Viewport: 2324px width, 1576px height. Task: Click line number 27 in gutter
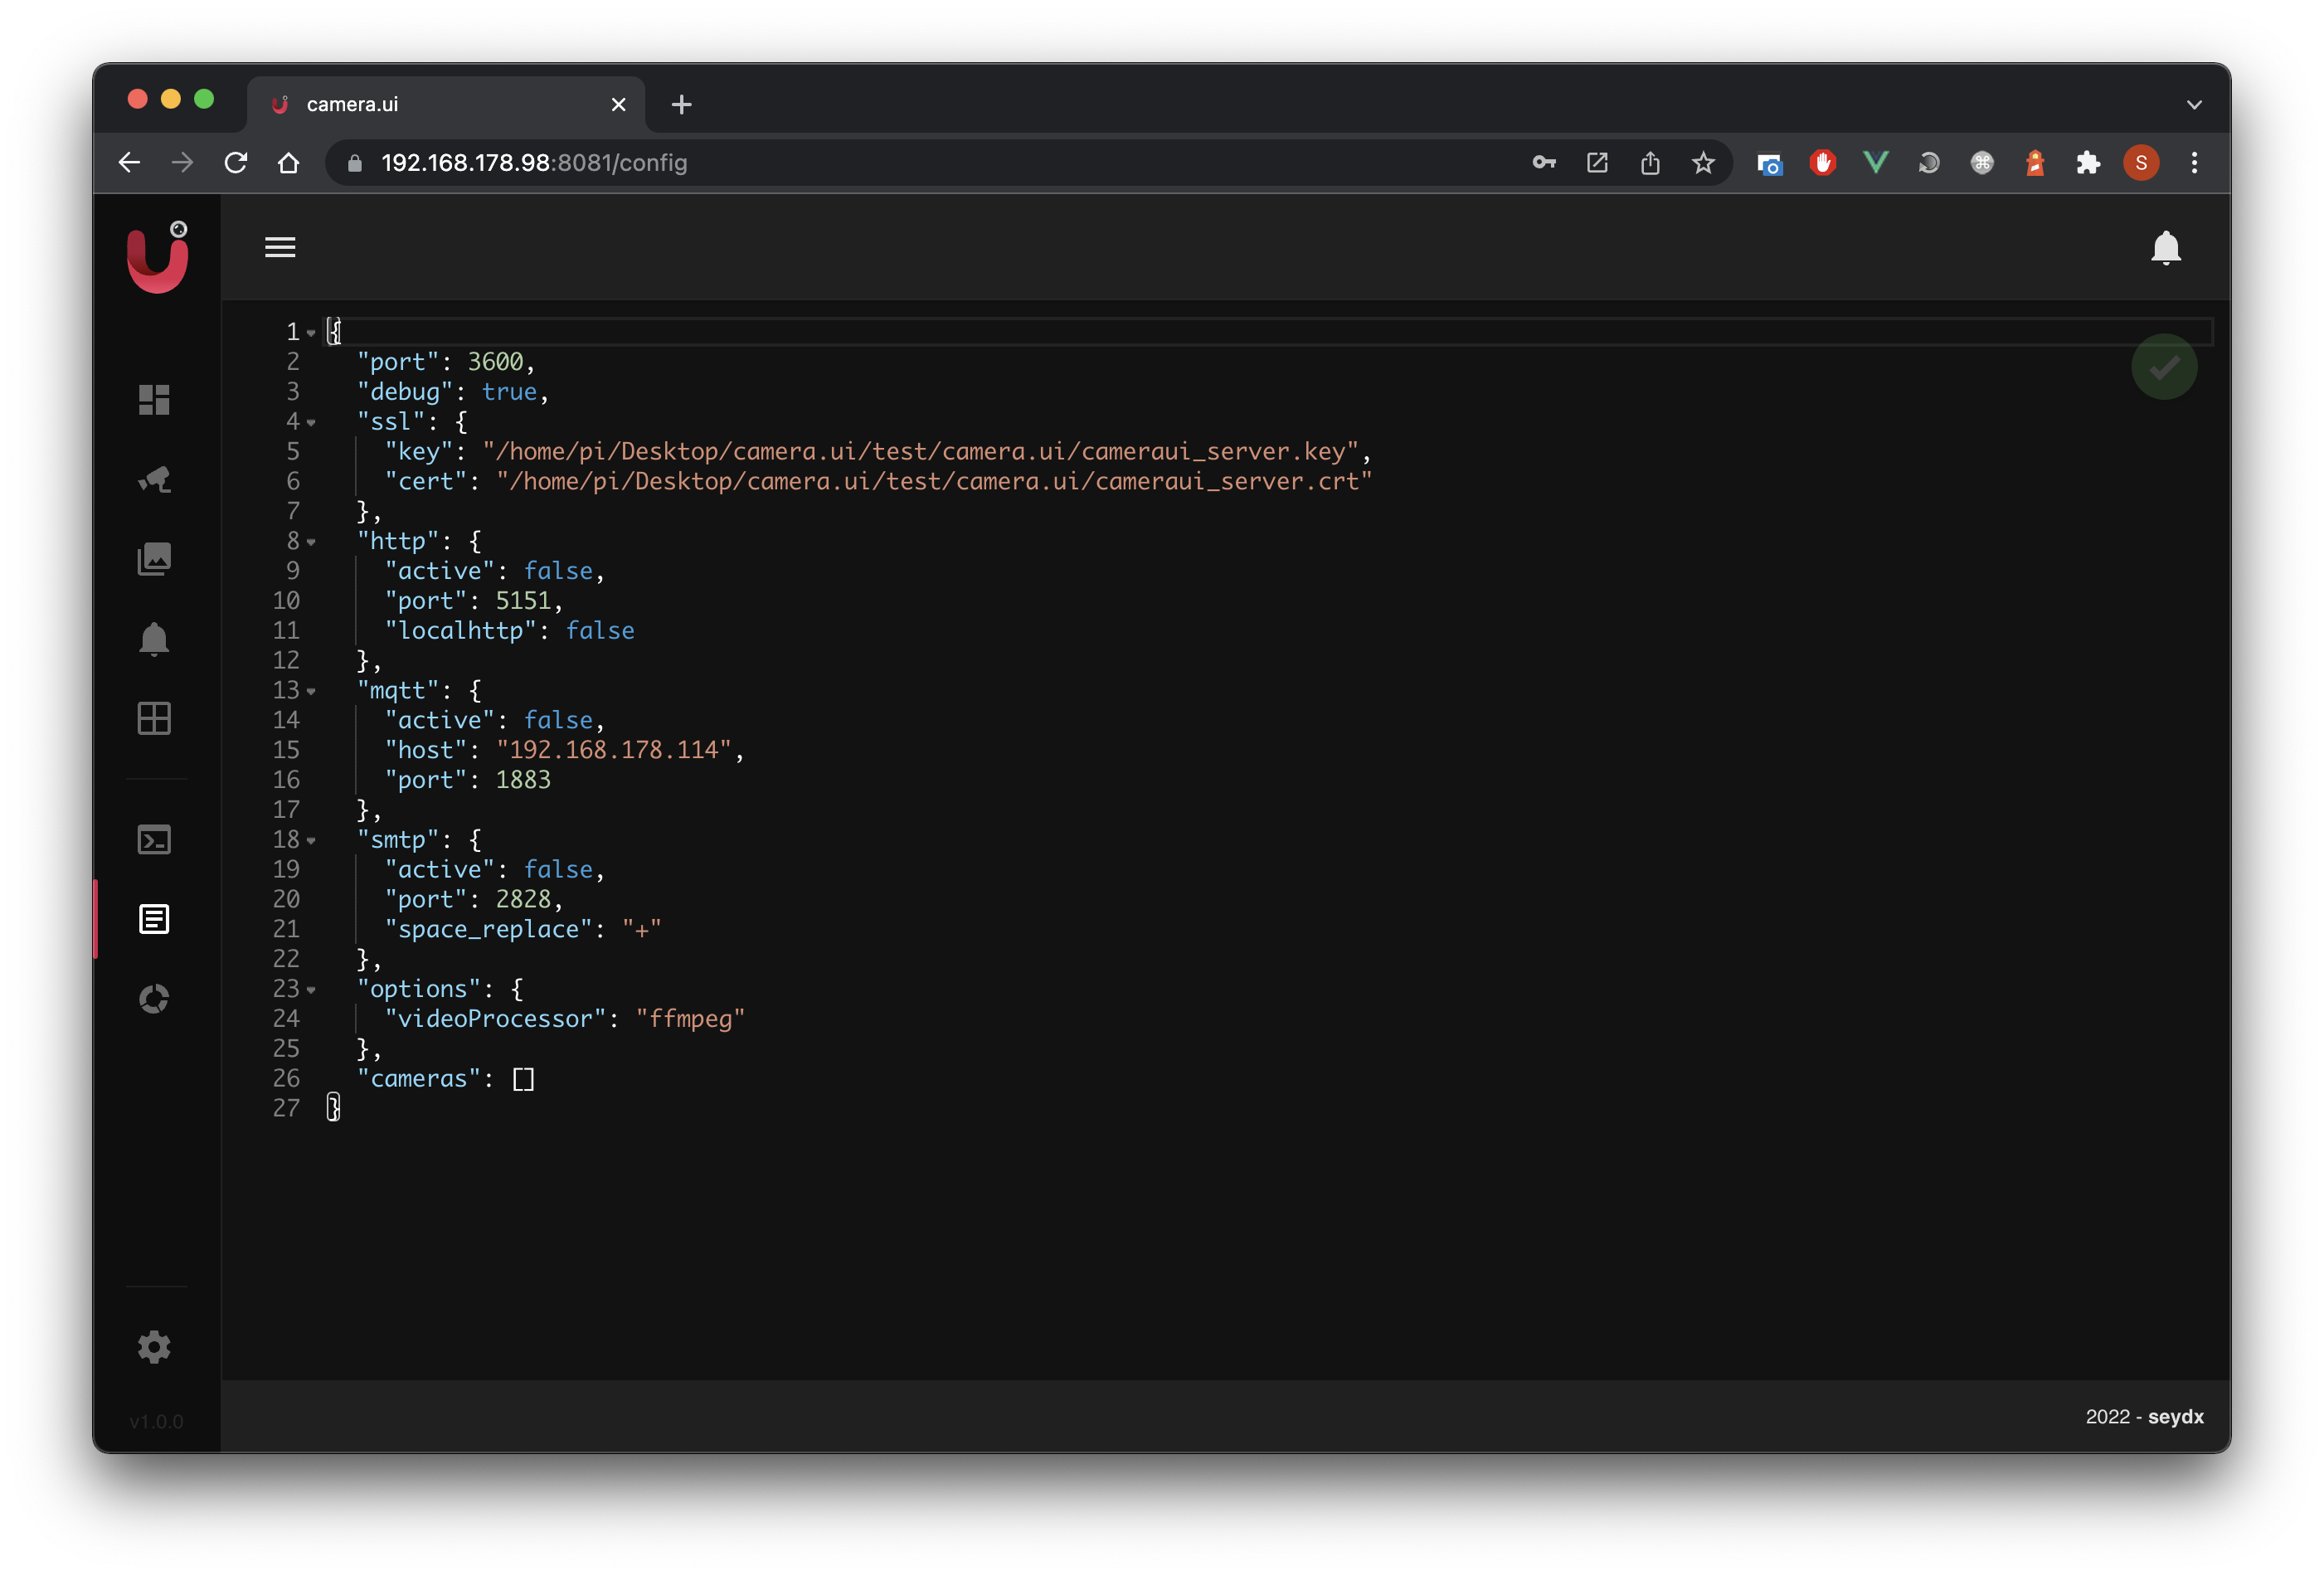coord(286,1109)
